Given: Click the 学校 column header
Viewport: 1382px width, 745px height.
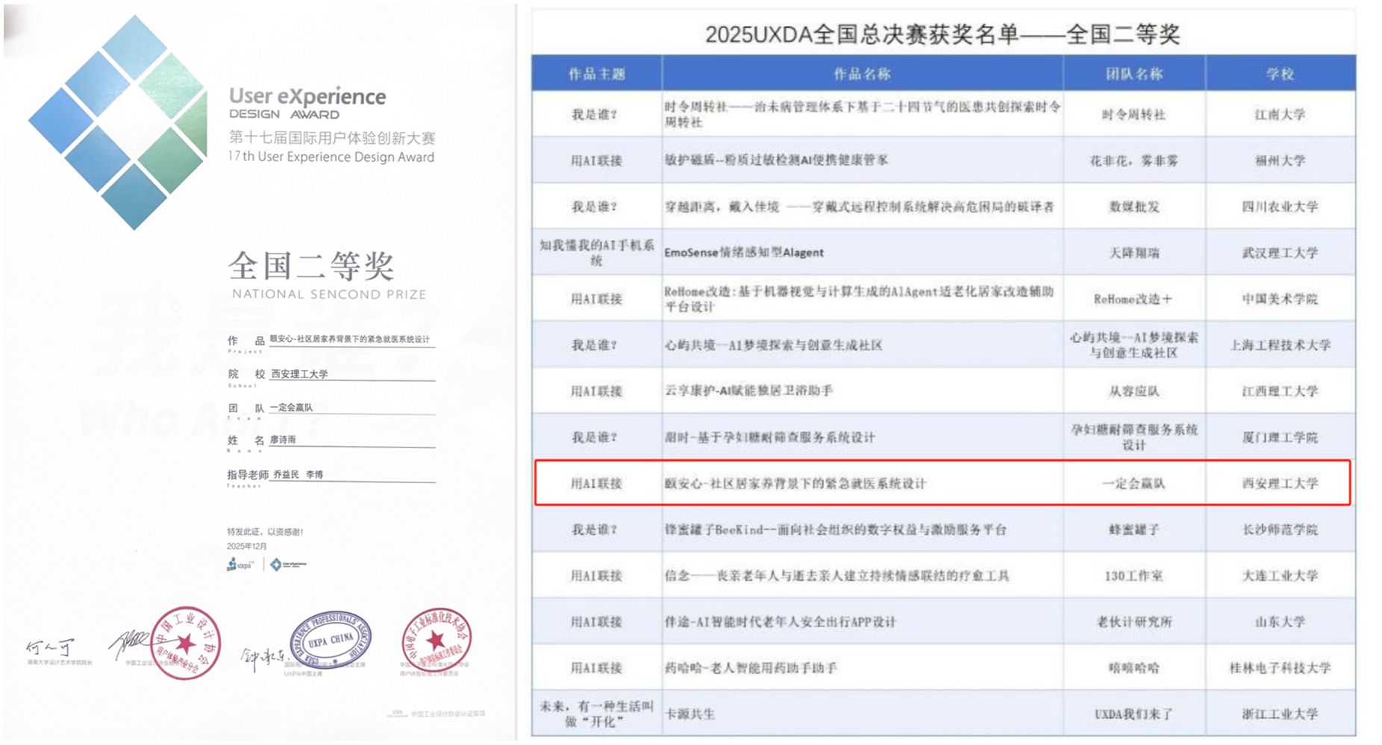Looking at the screenshot, I should point(1280,74).
